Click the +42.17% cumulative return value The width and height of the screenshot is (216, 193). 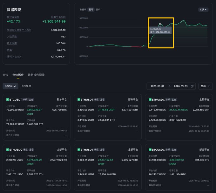pyautogui.click(x=14, y=21)
